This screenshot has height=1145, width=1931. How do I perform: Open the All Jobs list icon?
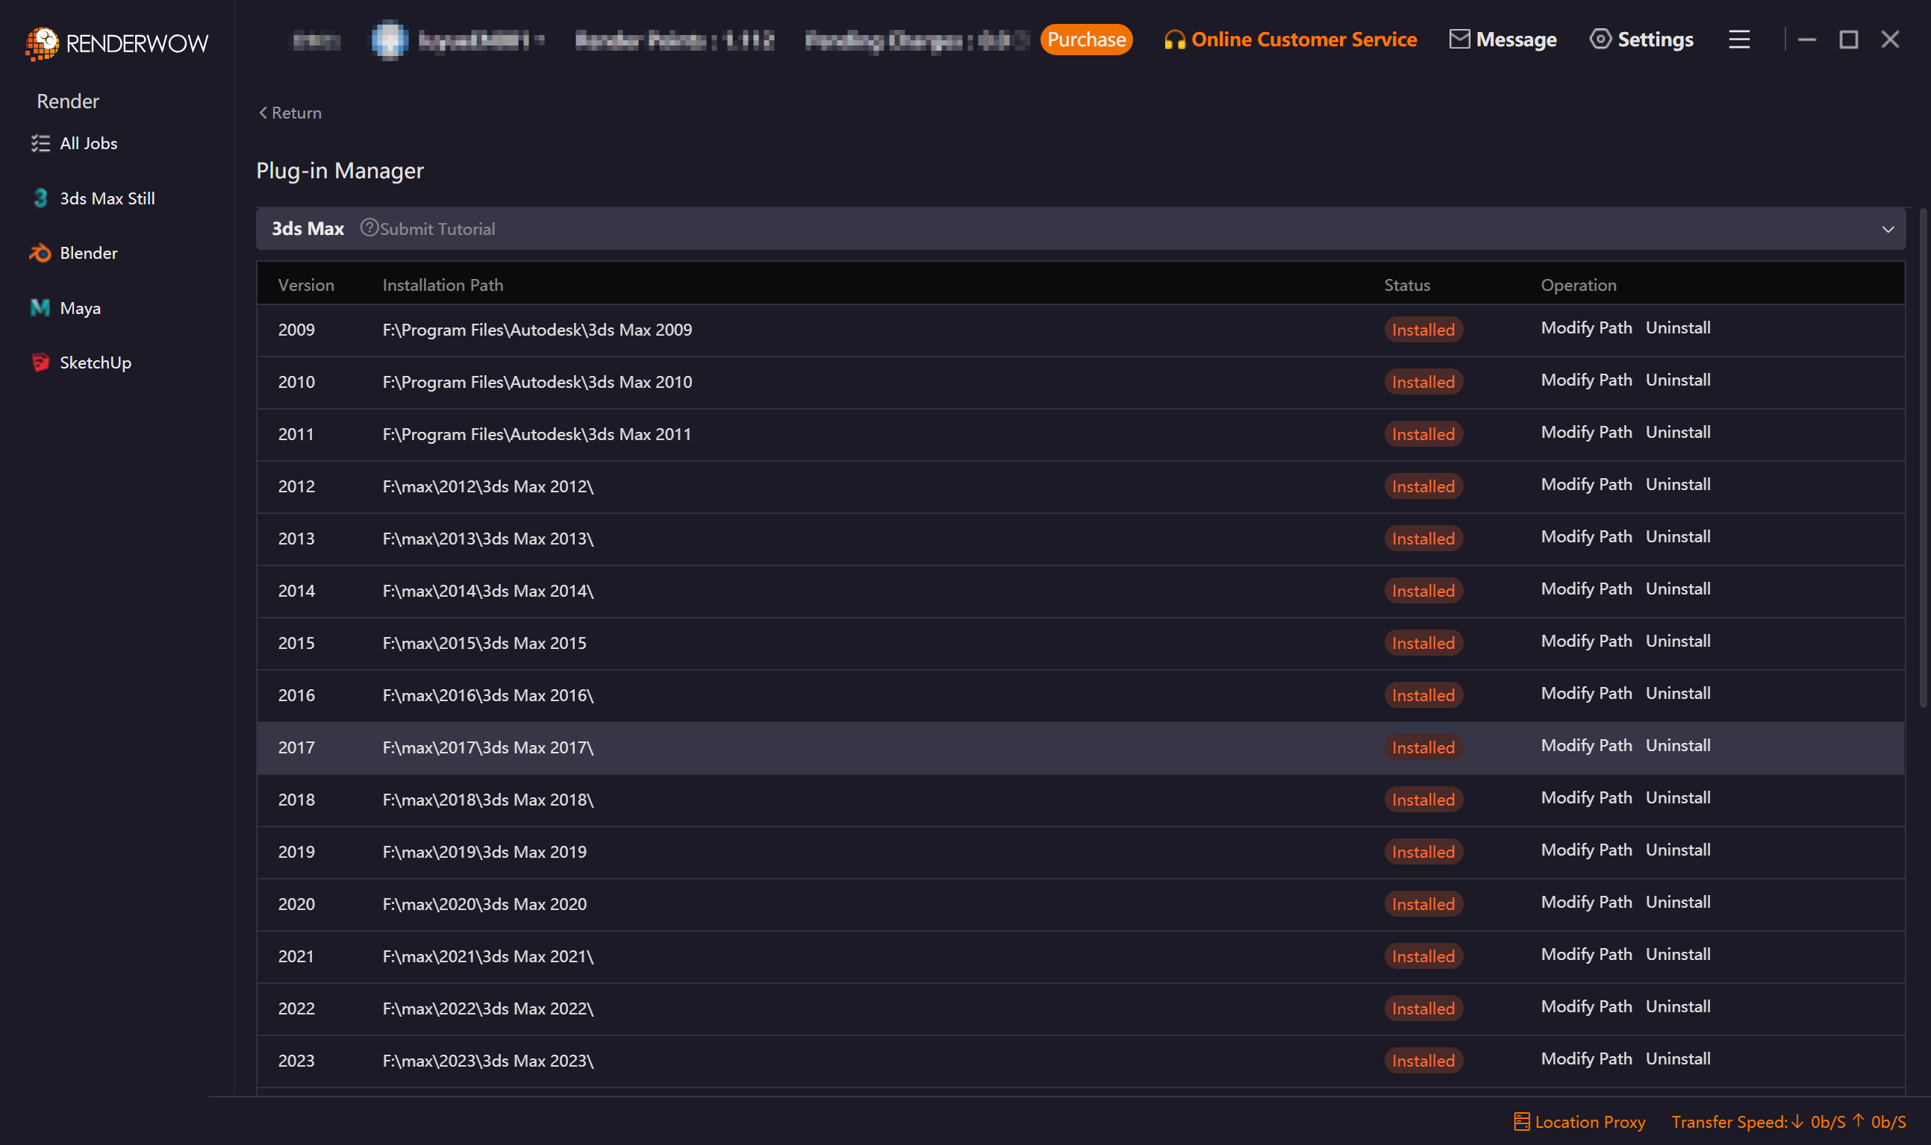(x=40, y=143)
